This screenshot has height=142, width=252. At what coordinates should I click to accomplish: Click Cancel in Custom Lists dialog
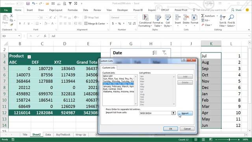tap(187, 129)
